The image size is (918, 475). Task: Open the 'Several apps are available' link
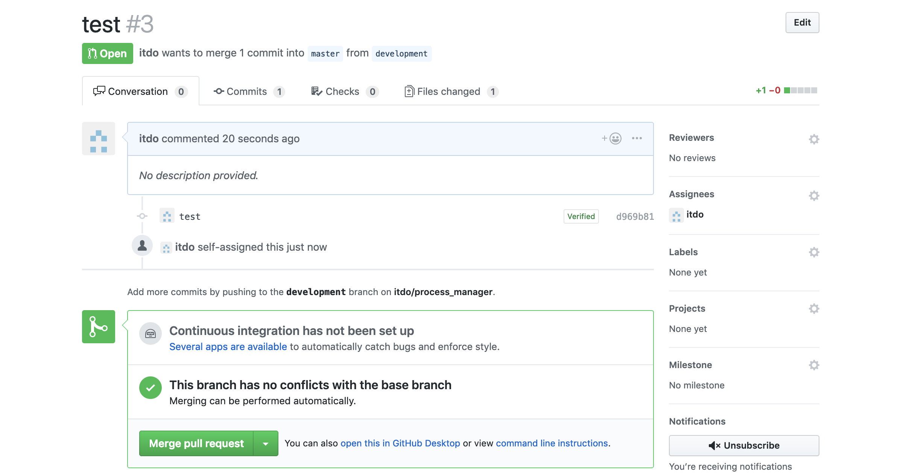pyautogui.click(x=228, y=347)
